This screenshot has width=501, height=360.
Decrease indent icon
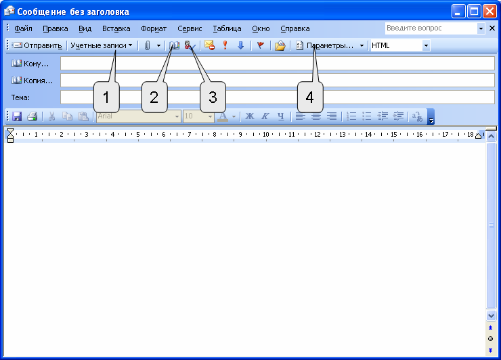383,116
